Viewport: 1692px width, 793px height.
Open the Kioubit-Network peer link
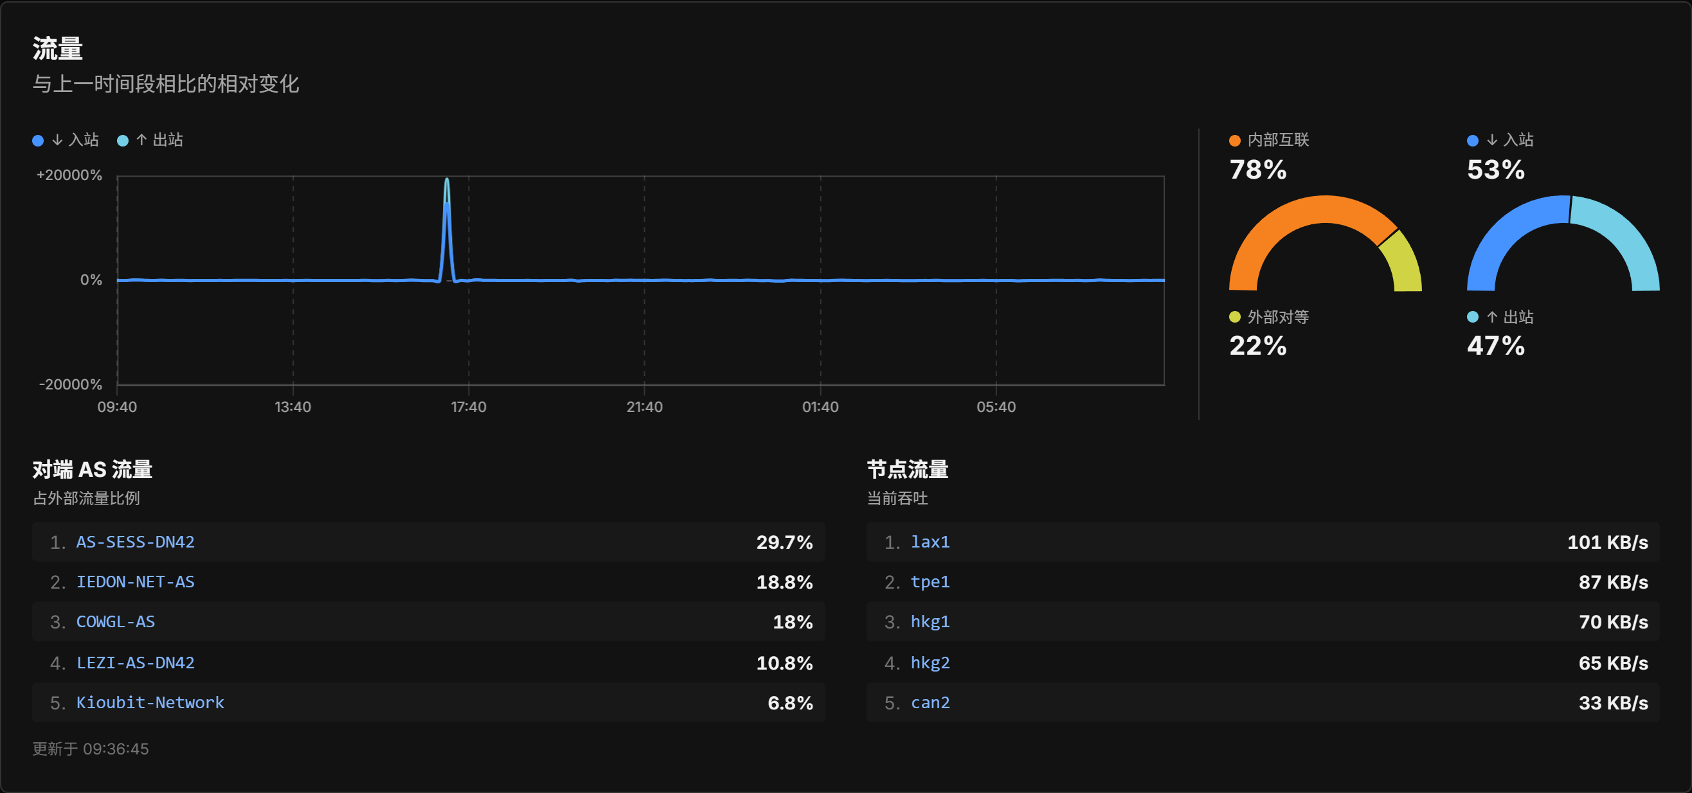(x=150, y=703)
